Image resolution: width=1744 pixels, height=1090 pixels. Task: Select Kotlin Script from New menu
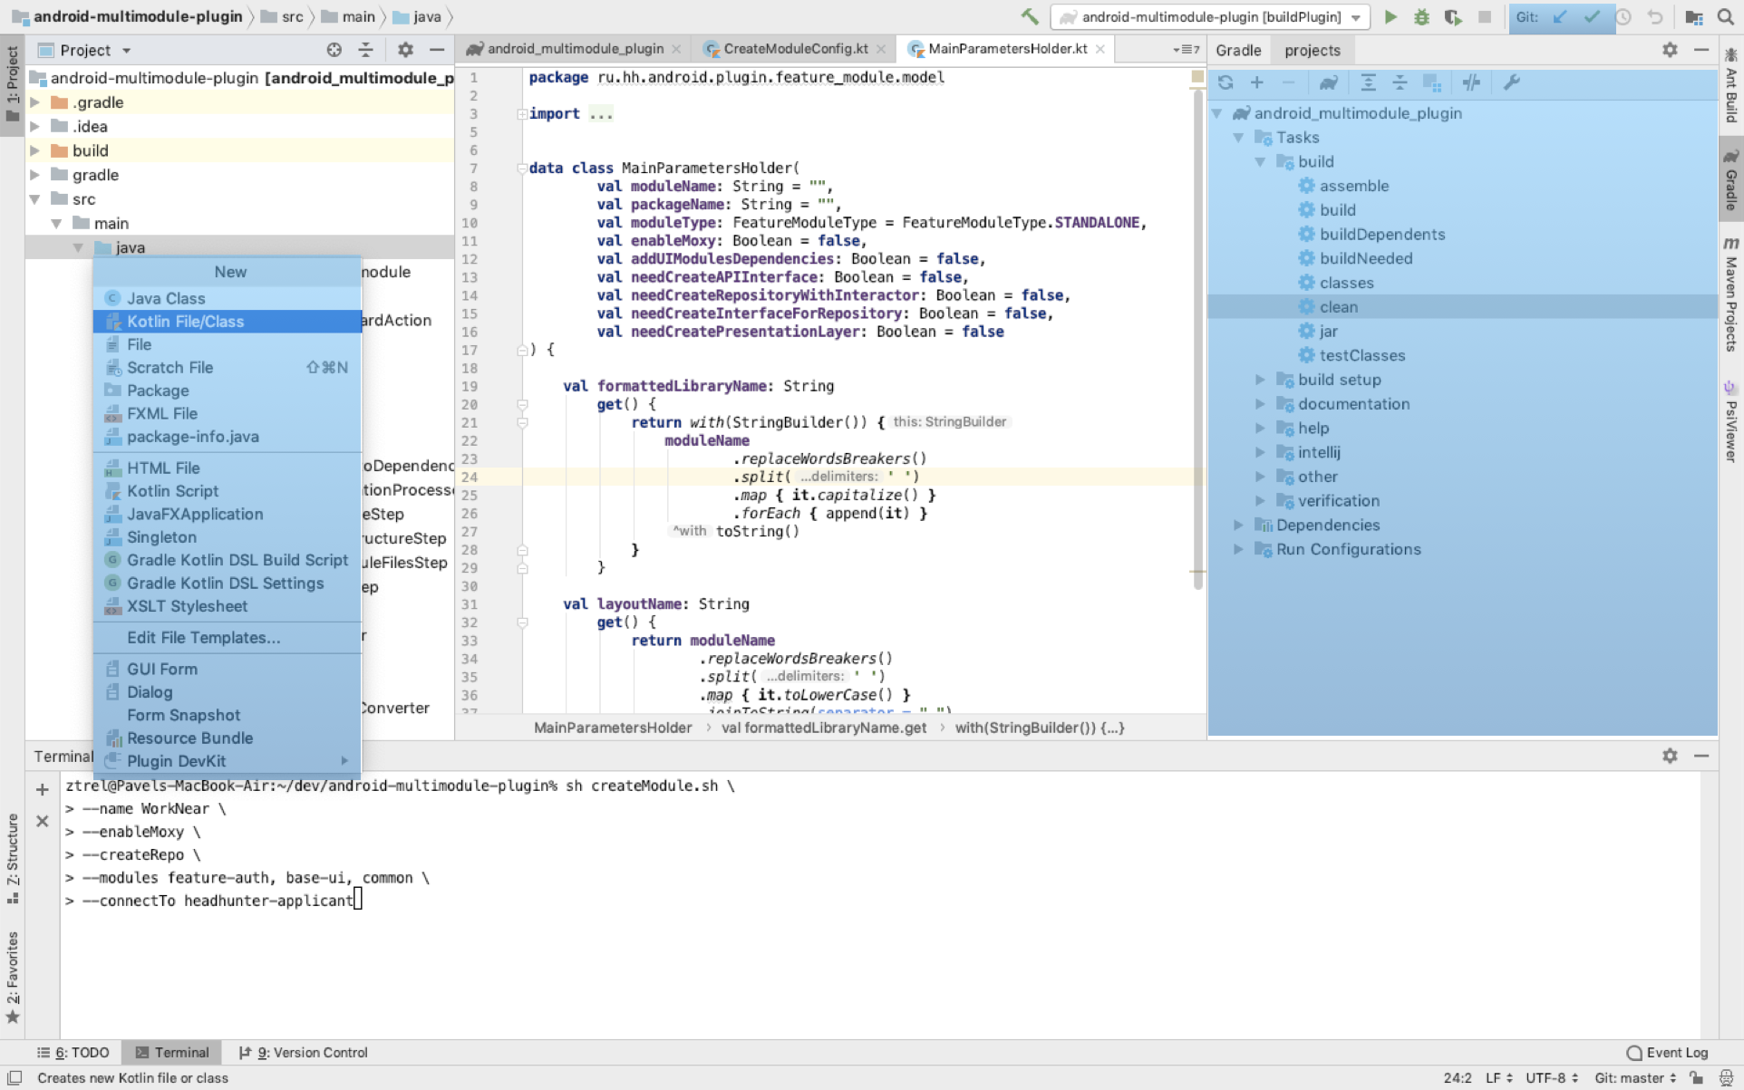click(x=172, y=491)
